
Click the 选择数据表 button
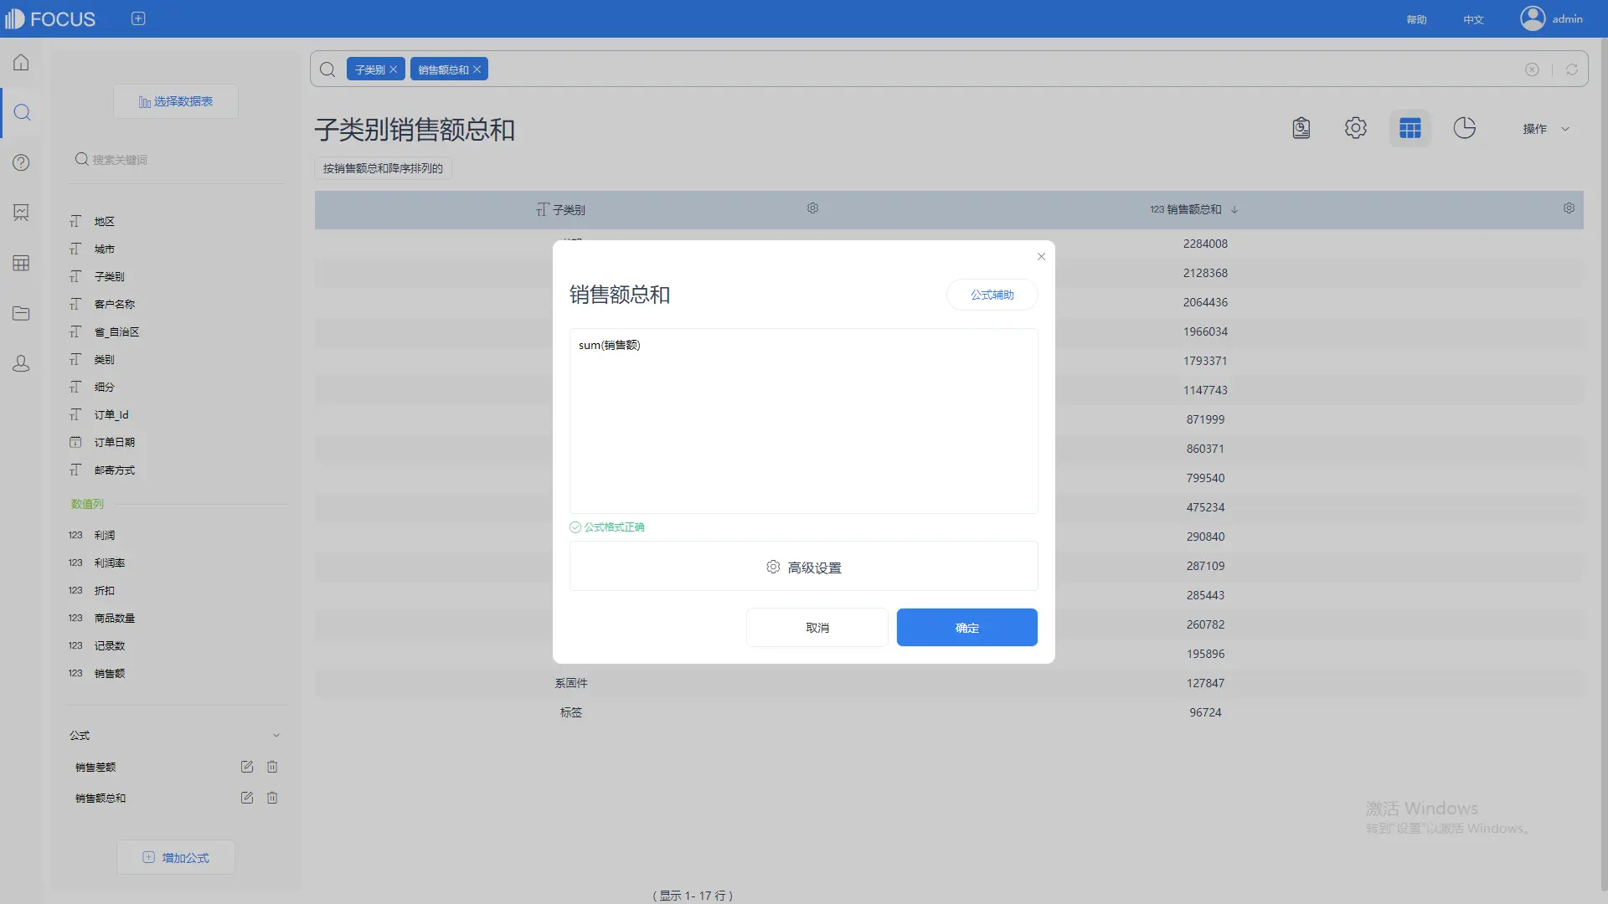176,101
